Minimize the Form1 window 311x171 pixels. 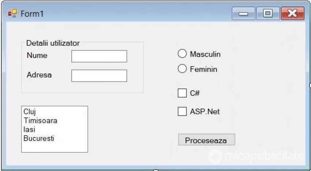coord(243,14)
